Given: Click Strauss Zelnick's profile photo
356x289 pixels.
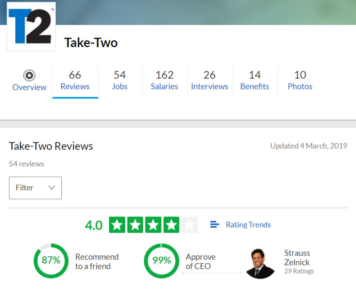Looking at the screenshot, I should pyautogui.click(x=260, y=263).
